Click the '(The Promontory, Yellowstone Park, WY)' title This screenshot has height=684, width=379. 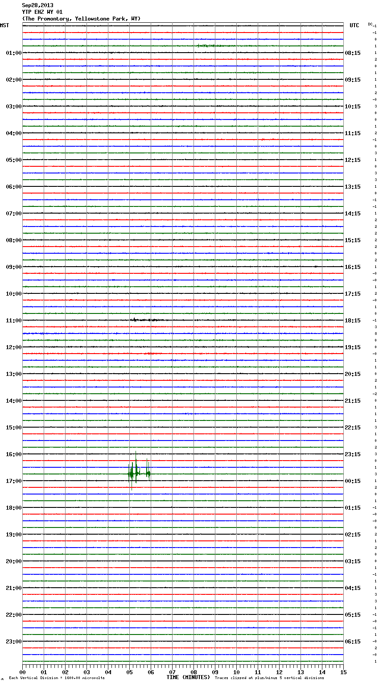coord(81,19)
